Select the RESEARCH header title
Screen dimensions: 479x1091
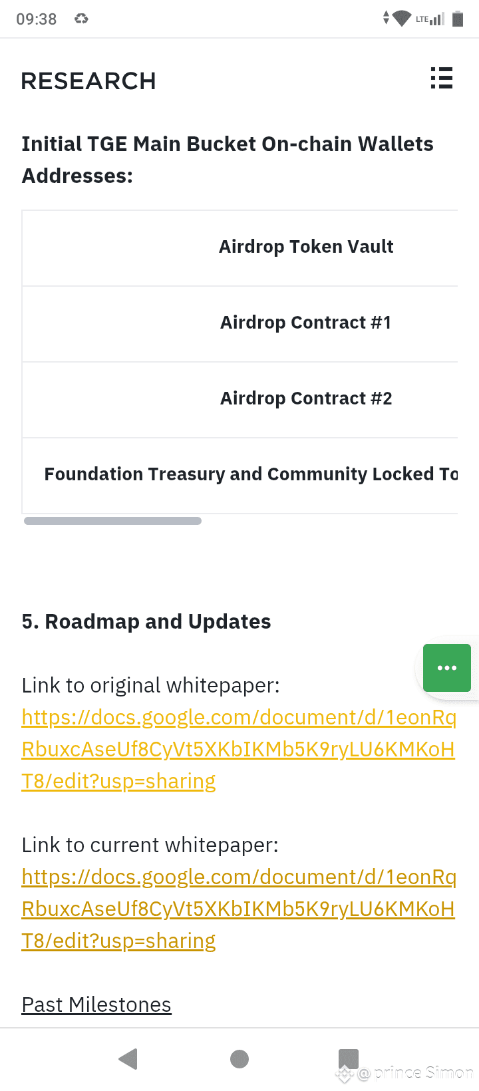[x=88, y=81]
